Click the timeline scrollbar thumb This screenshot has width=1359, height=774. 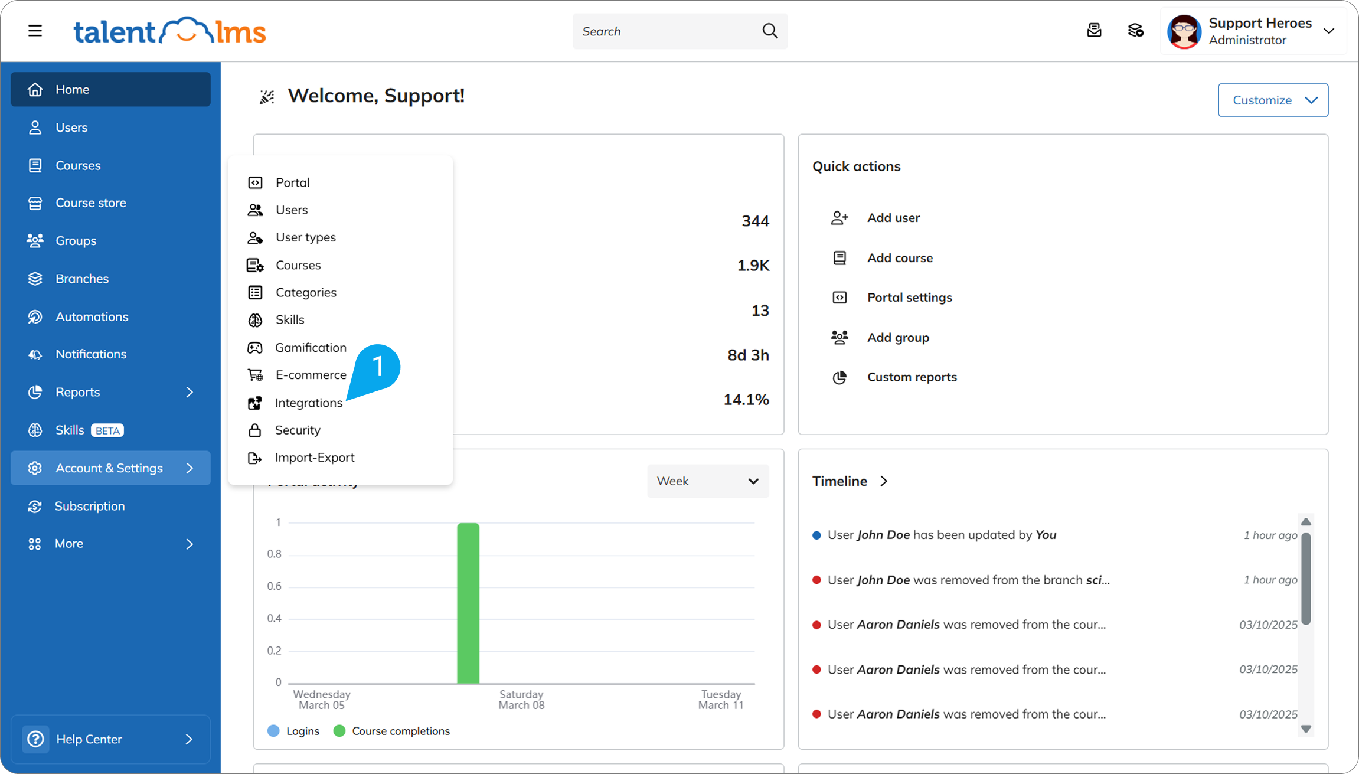[1306, 579]
